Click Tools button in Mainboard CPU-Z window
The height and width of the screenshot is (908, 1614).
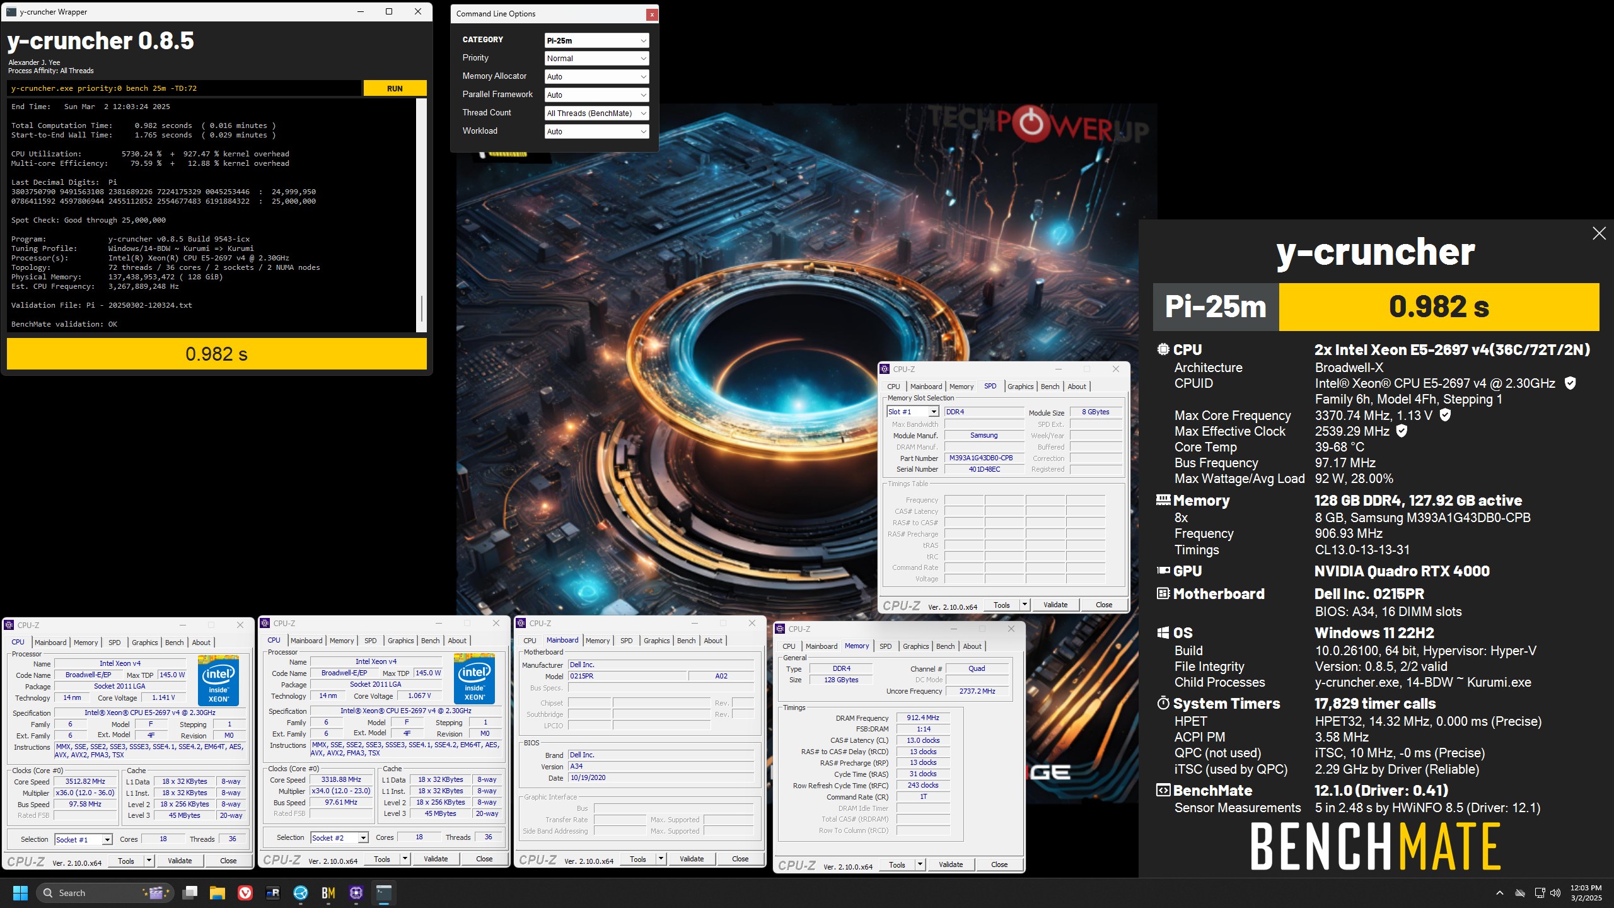pyautogui.click(x=638, y=859)
